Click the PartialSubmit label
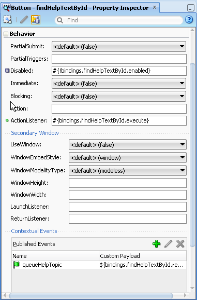 [27, 47]
